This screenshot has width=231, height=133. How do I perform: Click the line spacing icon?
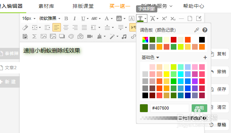94,27
